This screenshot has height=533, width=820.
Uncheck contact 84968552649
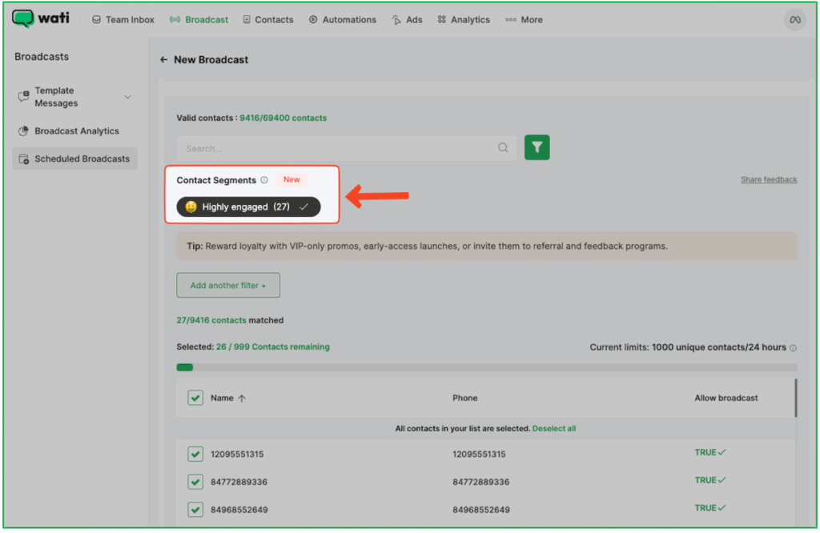tap(195, 509)
